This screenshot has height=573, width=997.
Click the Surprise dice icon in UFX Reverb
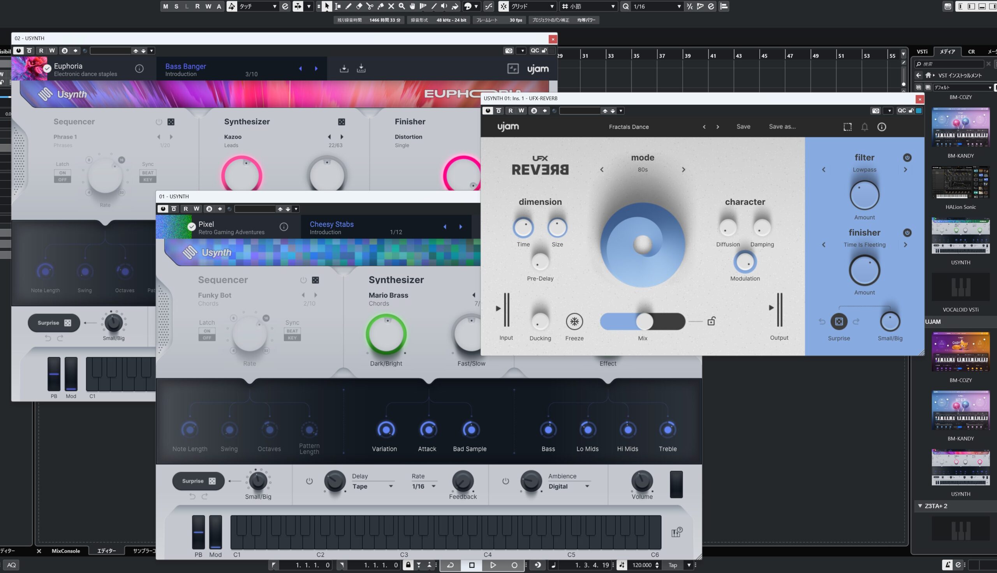click(x=838, y=321)
